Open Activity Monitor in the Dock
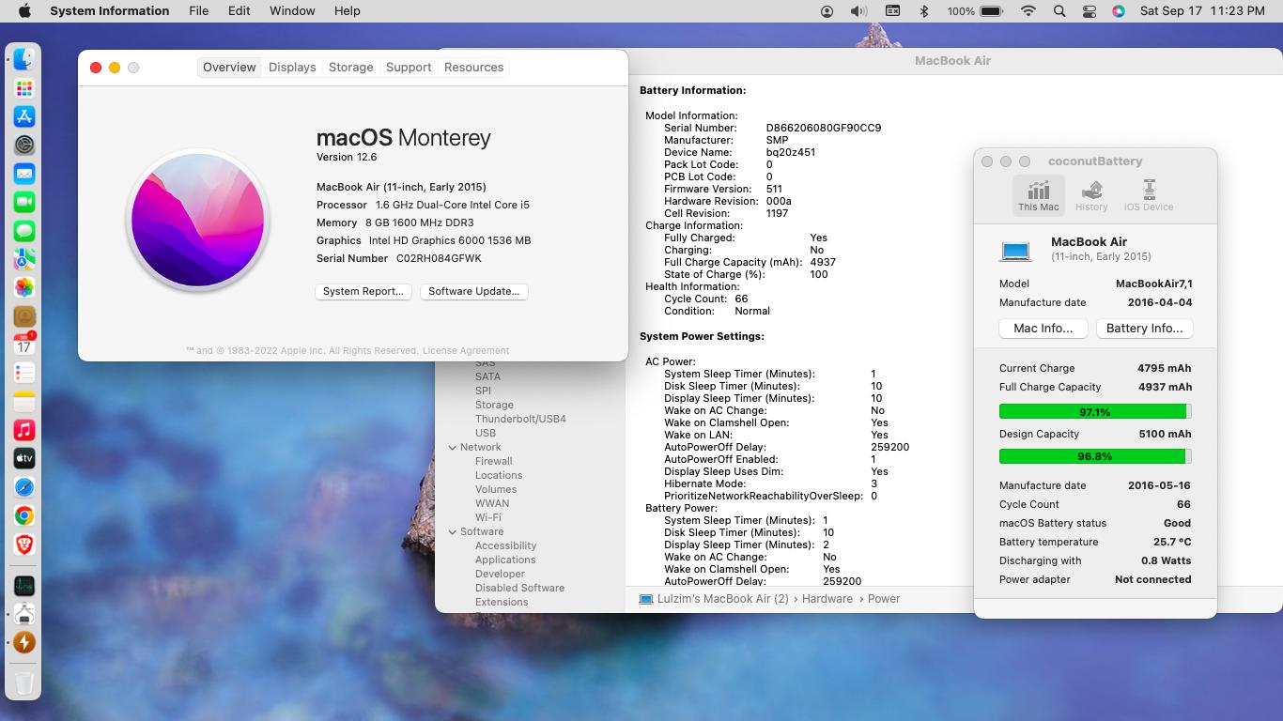The width and height of the screenshot is (1283, 721). 24,586
